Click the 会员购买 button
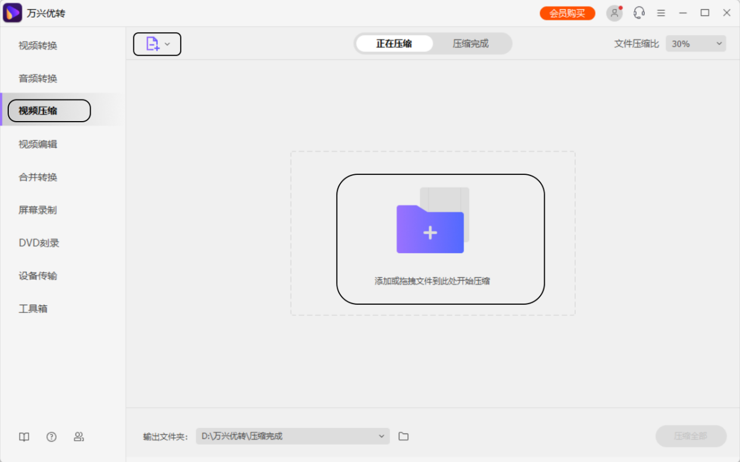This screenshot has height=462, width=740. click(567, 12)
